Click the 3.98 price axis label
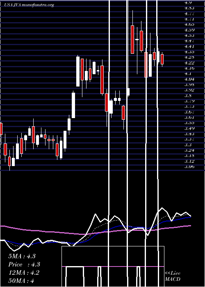 [x=189, y=85]
